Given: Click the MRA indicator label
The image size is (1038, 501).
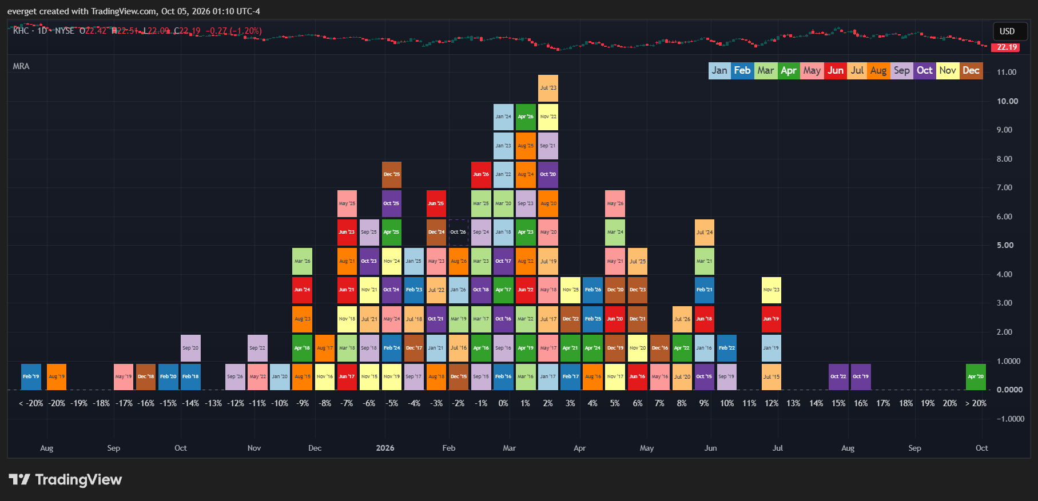Looking at the screenshot, I should point(21,66).
